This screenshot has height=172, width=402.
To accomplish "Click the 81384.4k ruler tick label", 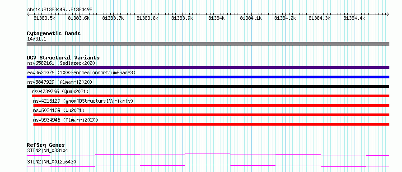I will [x=354, y=18].
